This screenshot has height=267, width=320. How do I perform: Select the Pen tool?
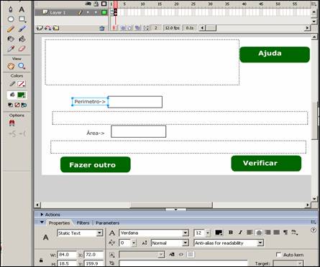pos(11,9)
